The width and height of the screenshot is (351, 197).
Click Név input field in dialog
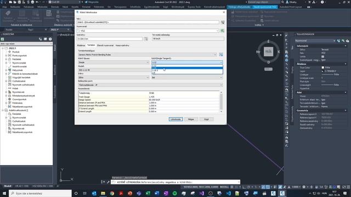(x=148, y=22)
